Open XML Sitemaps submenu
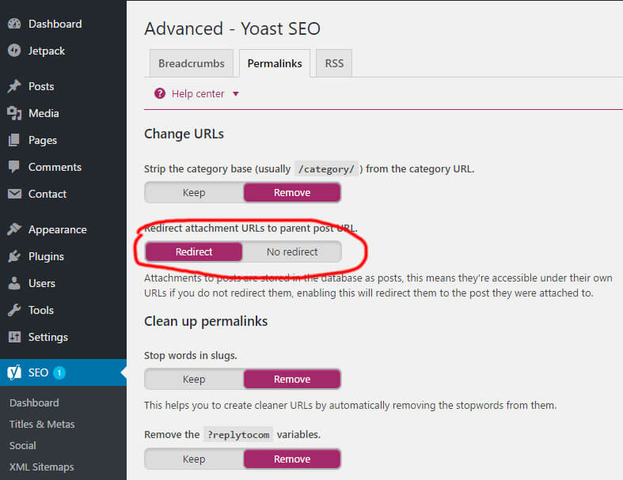Viewport: 623px width, 480px height. 42,467
